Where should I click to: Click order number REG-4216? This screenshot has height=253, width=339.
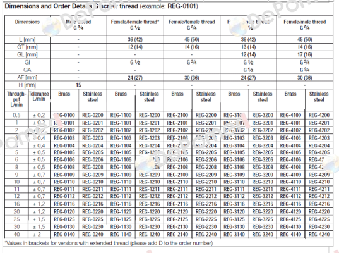click(319, 204)
